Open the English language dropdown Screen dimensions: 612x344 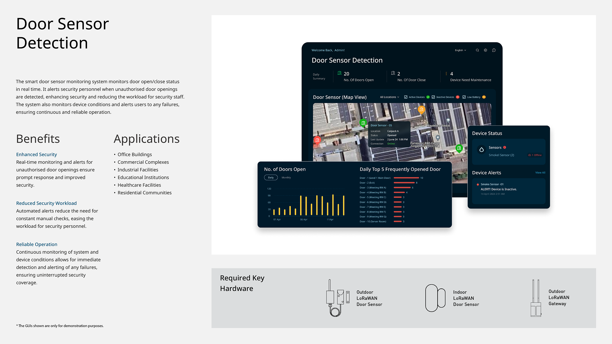pyautogui.click(x=460, y=50)
